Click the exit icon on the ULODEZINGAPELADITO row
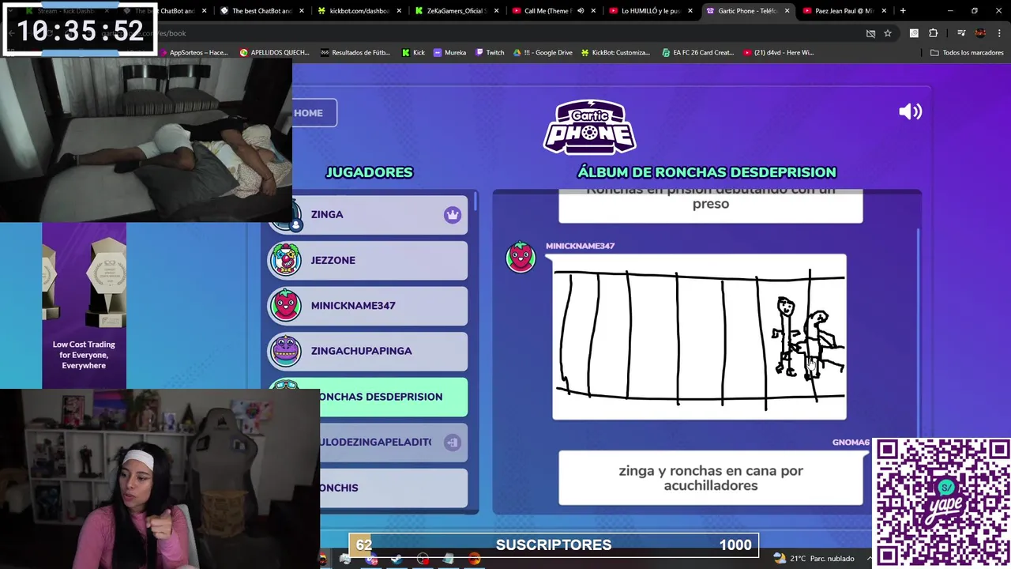This screenshot has height=569, width=1011. (x=452, y=443)
